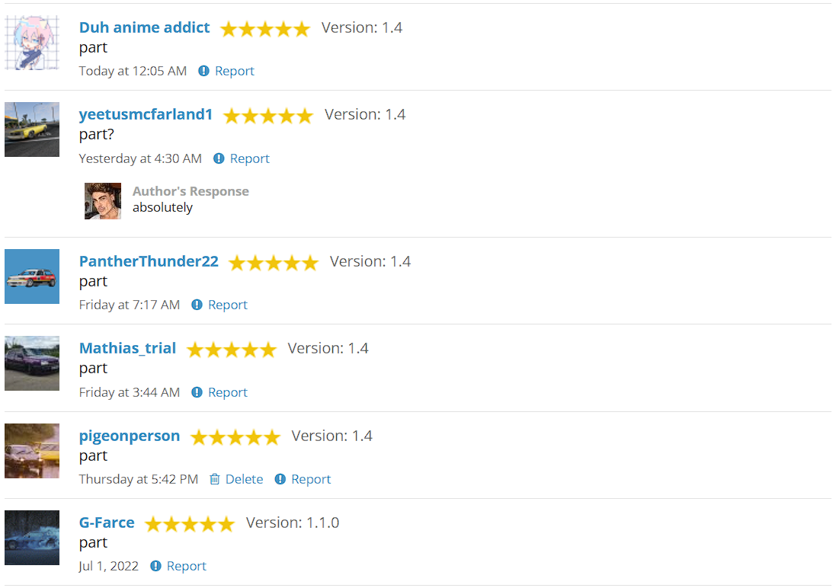Screen dimensions: 833x588
Task: Click G-Farce's dark blue avatar
Action: pyautogui.click(x=32, y=538)
